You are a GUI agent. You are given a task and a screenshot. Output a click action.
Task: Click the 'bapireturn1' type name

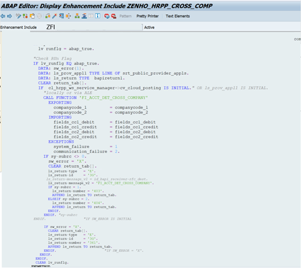(109, 78)
